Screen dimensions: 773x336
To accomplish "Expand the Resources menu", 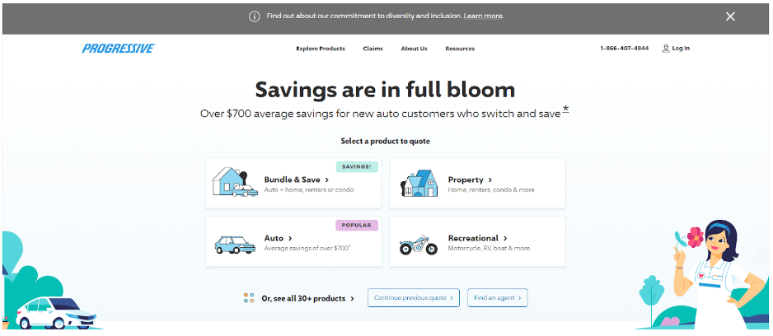I will [460, 49].
